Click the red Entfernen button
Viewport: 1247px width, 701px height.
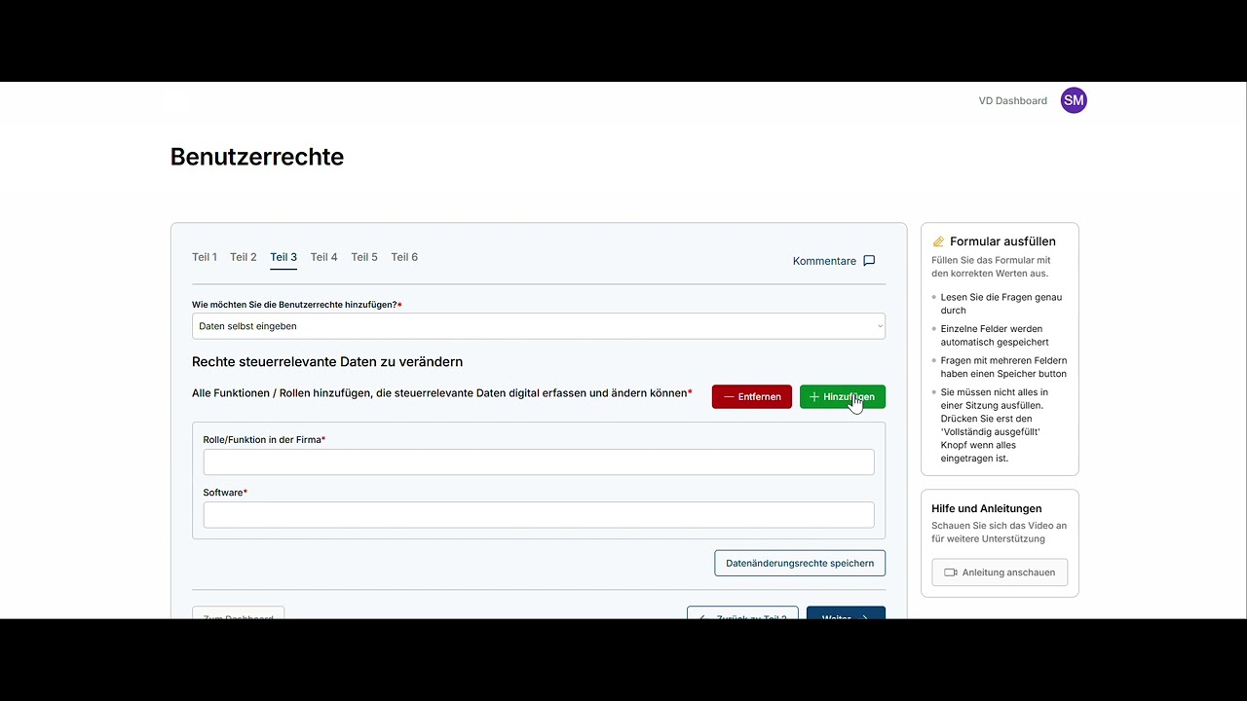click(752, 397)
